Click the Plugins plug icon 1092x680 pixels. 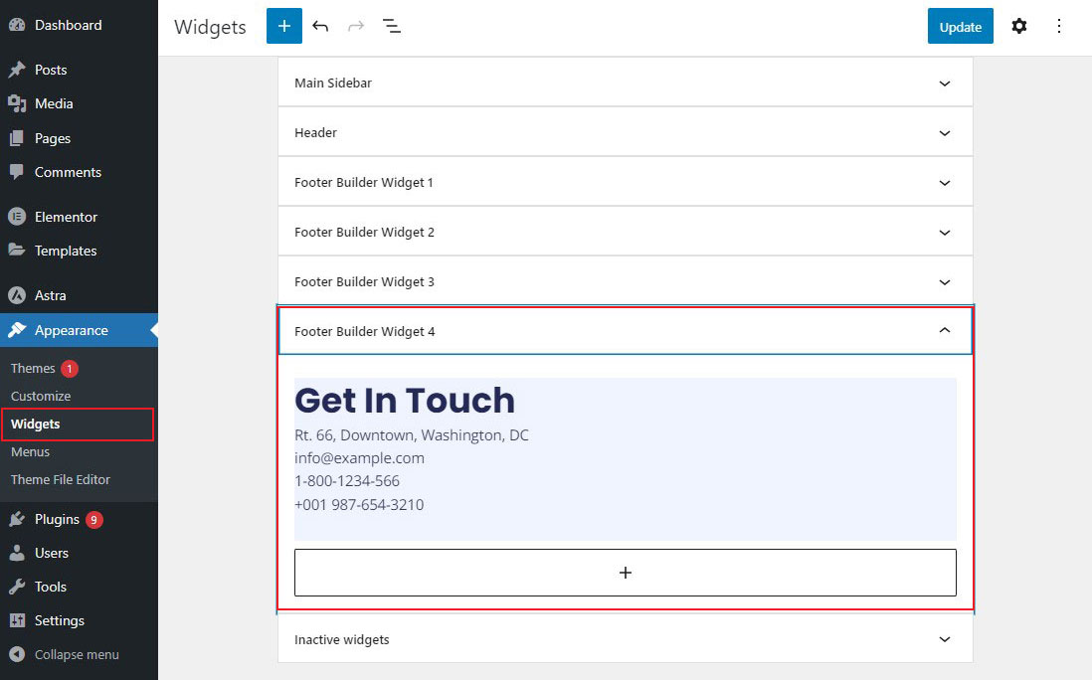(17, 519)
